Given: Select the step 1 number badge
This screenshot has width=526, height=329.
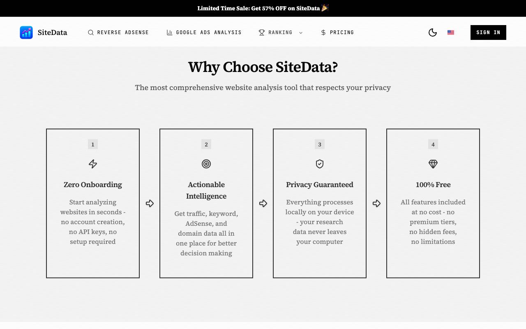Looking at the screenshot, I should [93, 144].
